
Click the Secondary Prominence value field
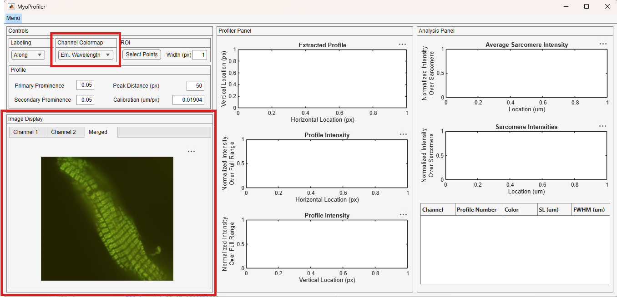coord(85,99)
